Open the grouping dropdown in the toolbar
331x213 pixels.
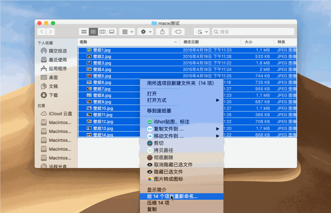point(126,31)
